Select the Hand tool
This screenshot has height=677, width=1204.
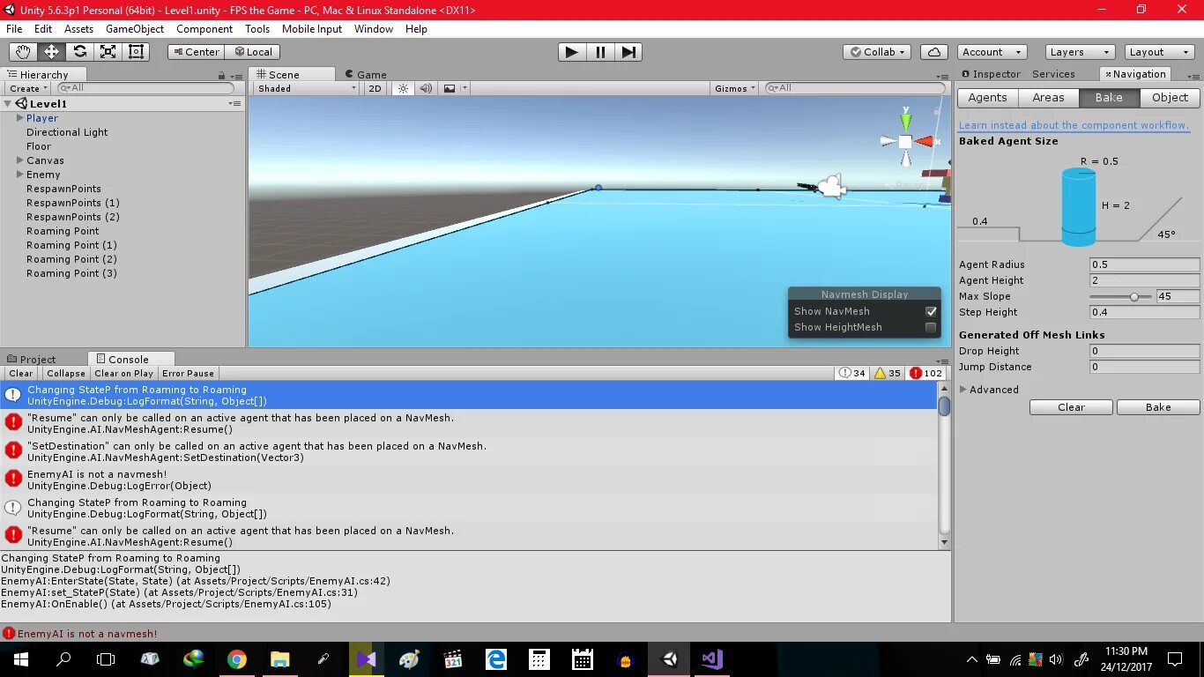[24, 52]
